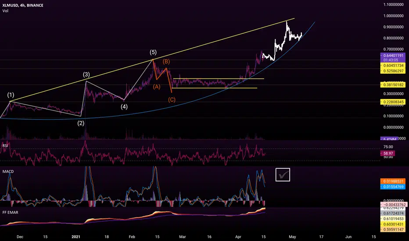Click the 0.70000000 price scale value

pos(393,49)
